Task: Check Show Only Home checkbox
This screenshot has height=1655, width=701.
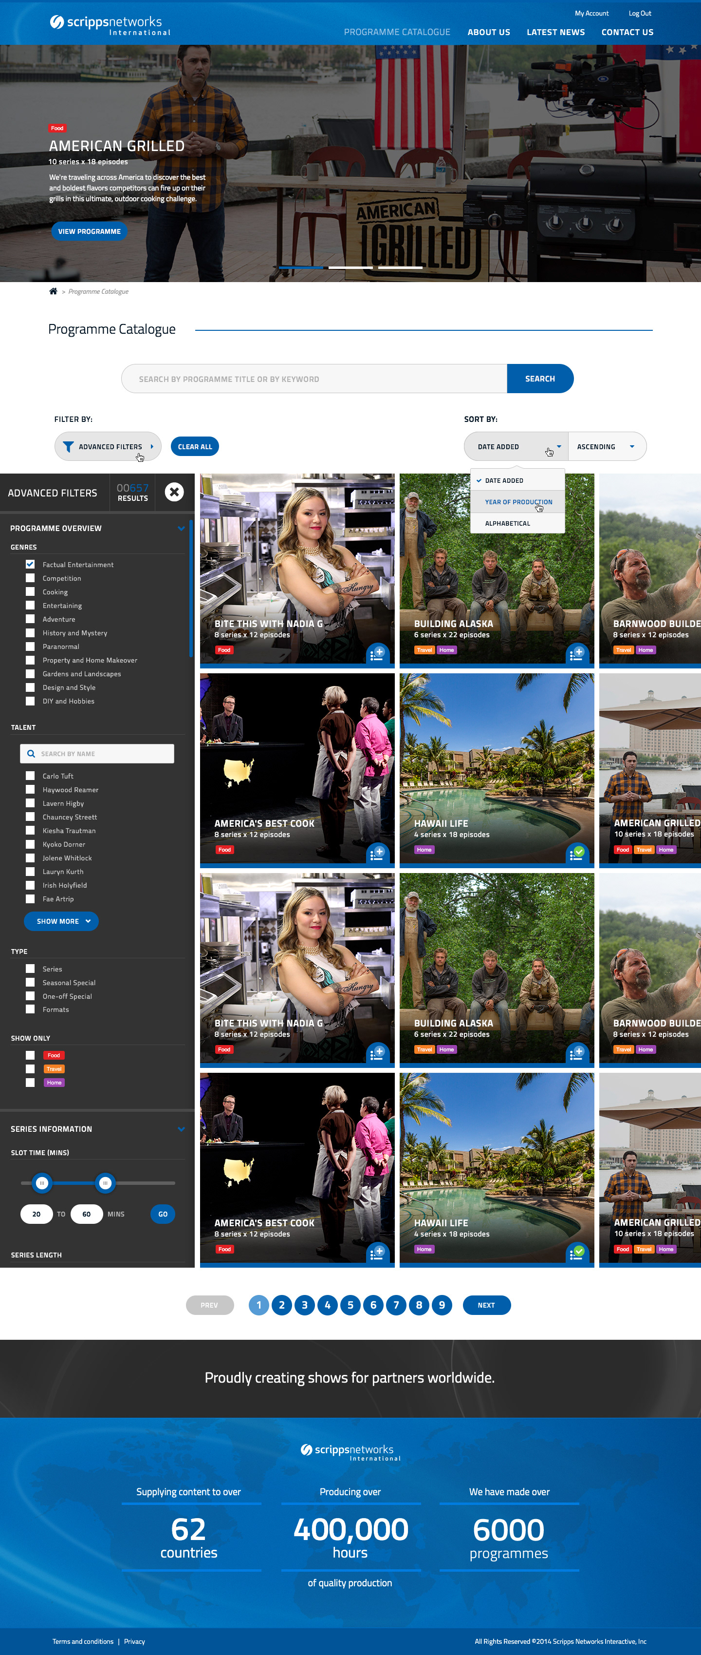Action: pyautogui.click(x=30, y=1083)
